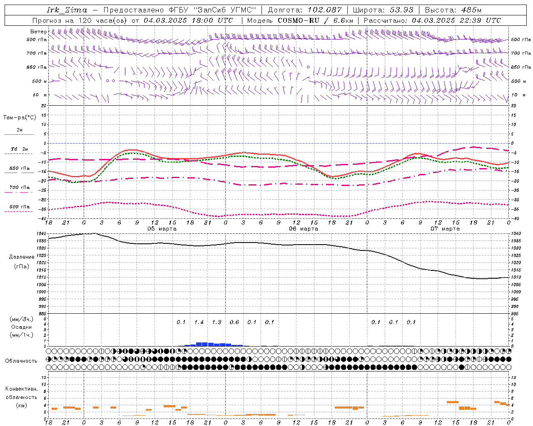Click the Irk_Zima station title

click(67, 10)
